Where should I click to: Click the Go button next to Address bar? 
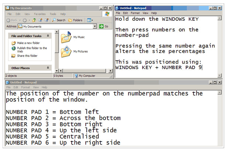tap(104, 26)
